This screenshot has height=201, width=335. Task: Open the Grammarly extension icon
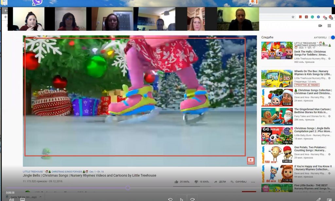(x=312, y=17)
